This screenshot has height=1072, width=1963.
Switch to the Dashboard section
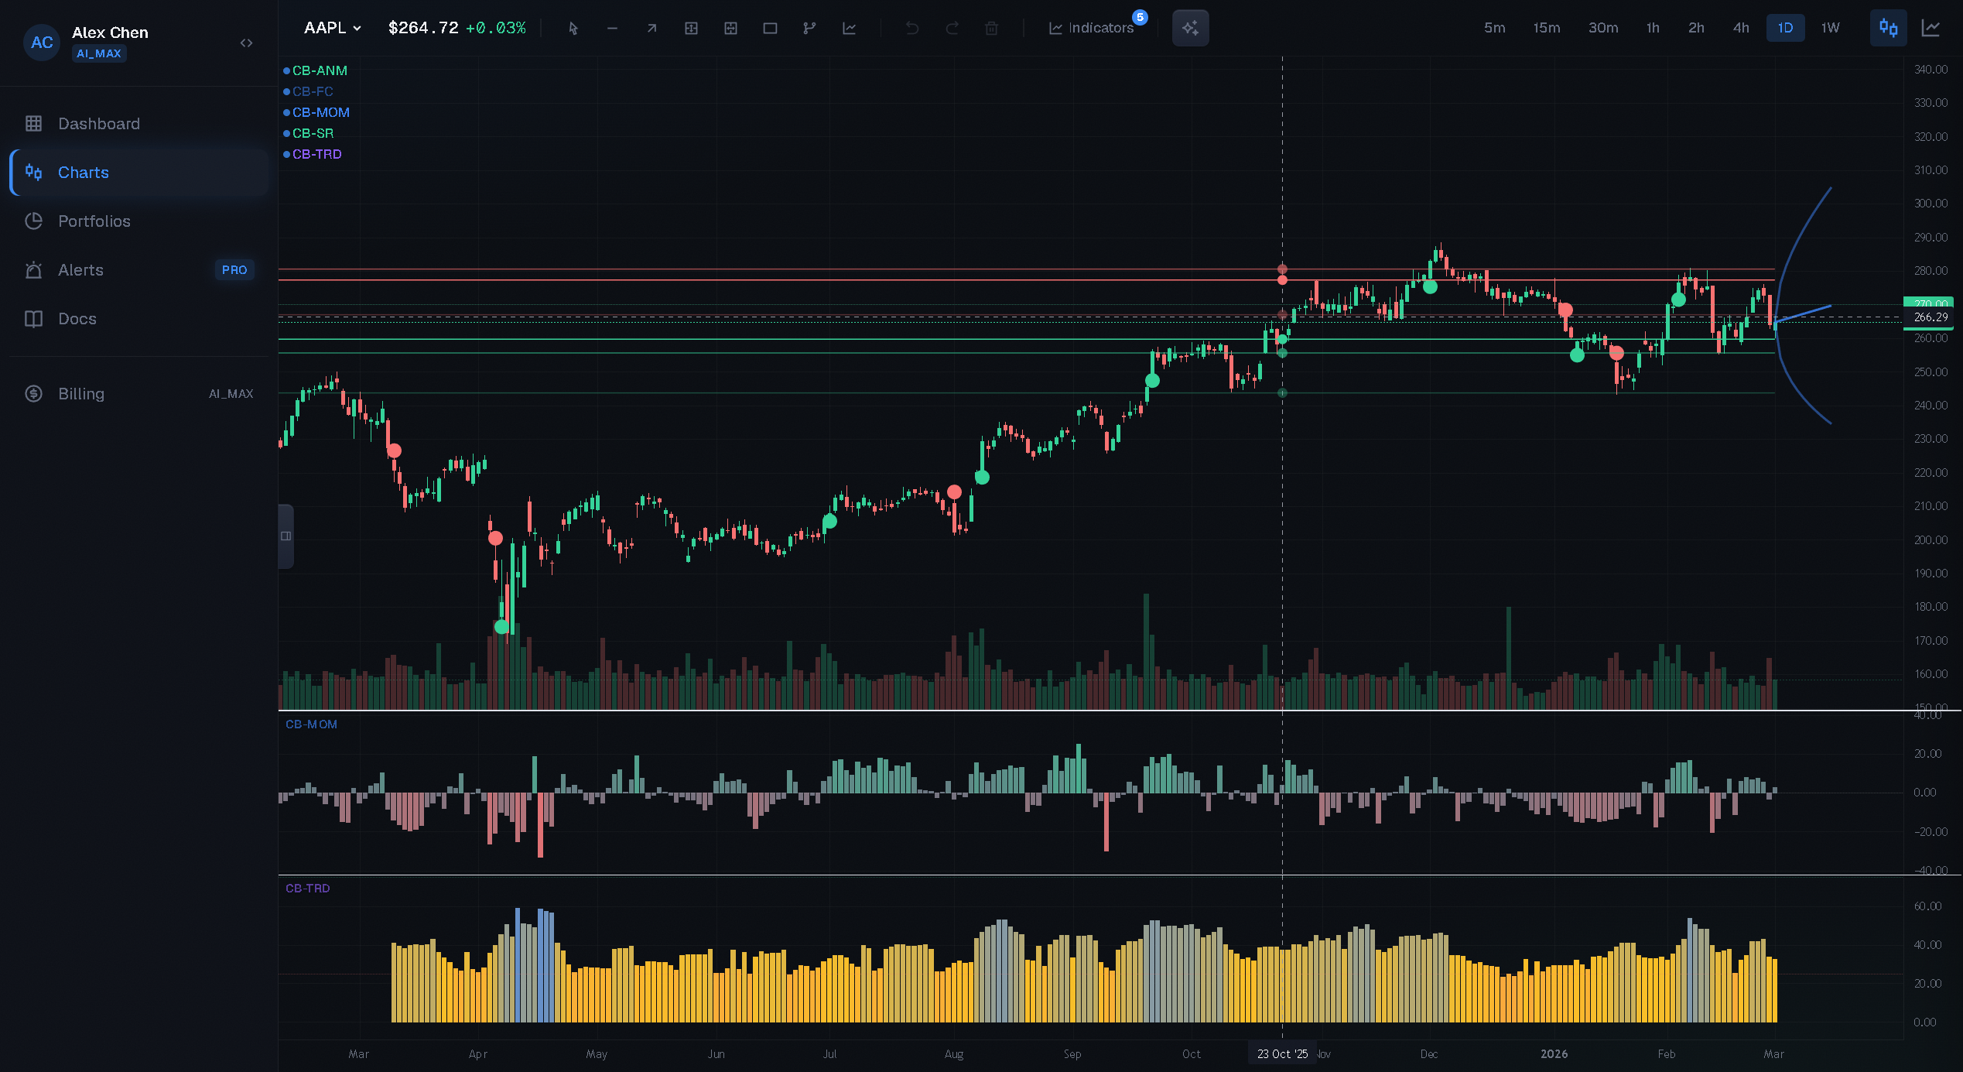pyautogui.click(x=98, y=123)
